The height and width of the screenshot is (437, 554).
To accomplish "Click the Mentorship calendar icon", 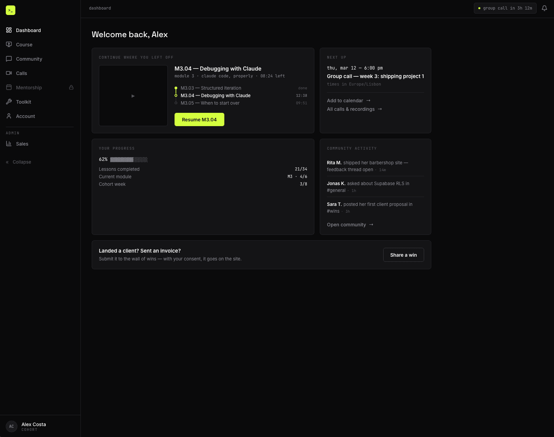I will coord(9,87).
